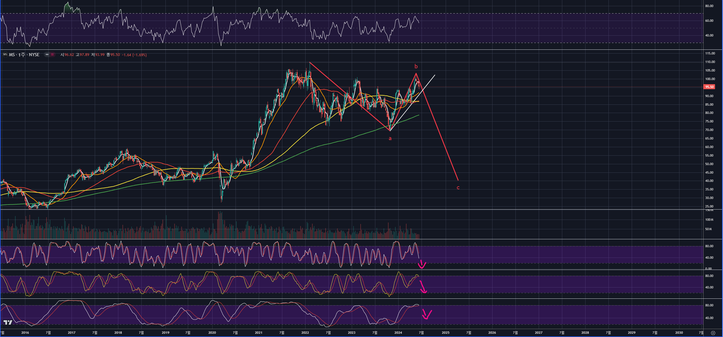Click the 100M volume scale label
This screenshot has width=723, height=337.
point(709,220)
